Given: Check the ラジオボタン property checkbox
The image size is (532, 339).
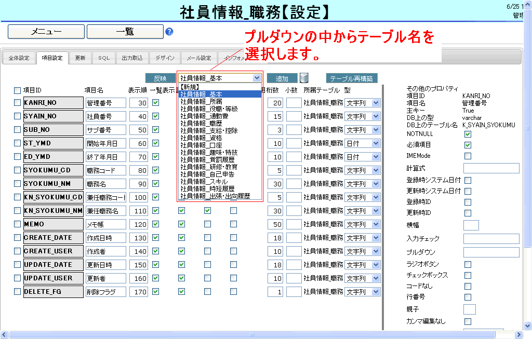Looking at the screenshot, I should [468, 265].
